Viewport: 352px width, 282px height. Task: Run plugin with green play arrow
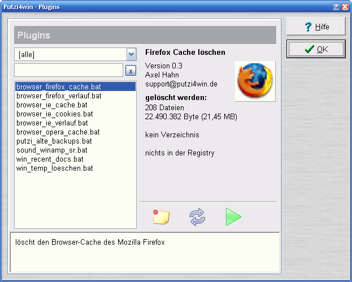coord(233,217)
